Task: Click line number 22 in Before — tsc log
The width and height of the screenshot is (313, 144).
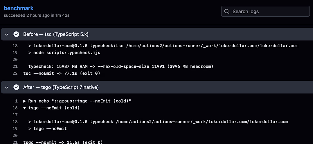Action: (15, 73)
